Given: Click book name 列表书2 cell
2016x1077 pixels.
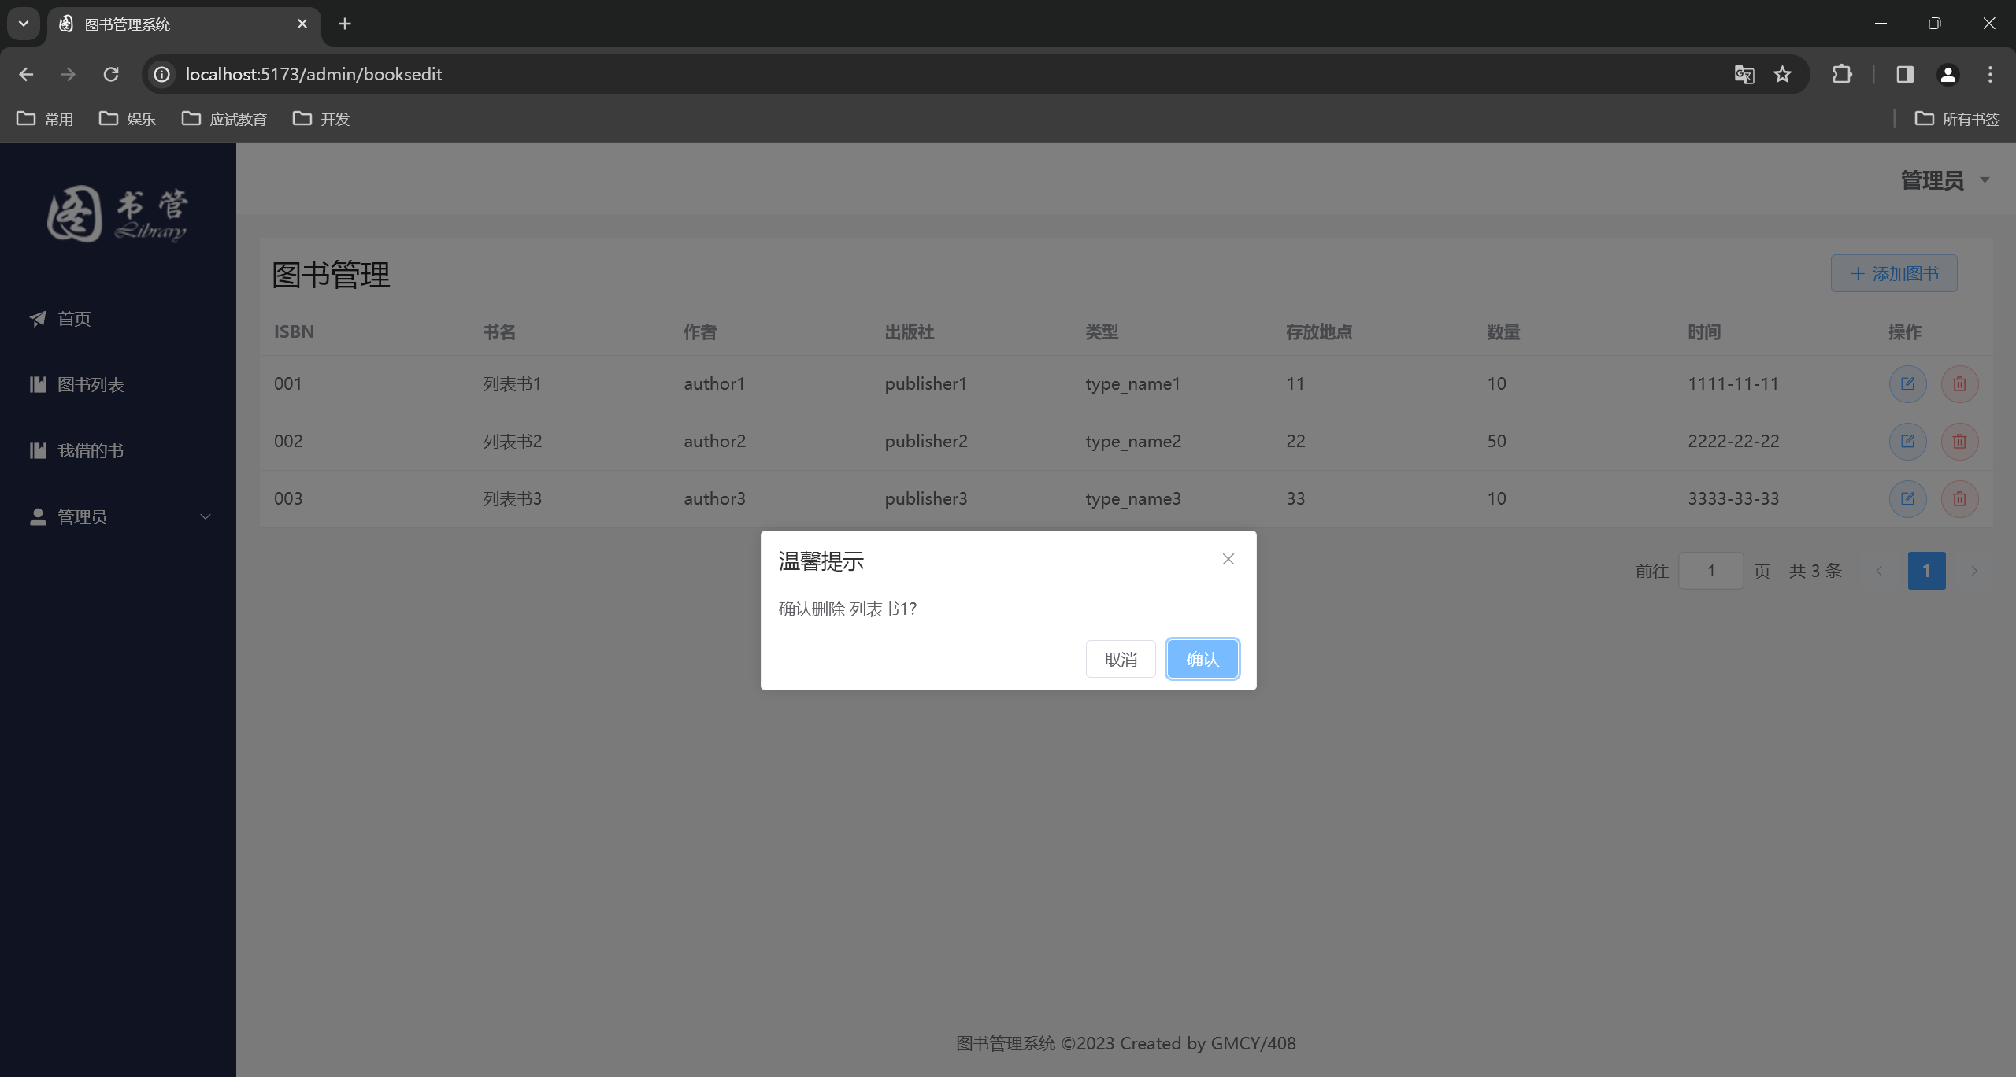Looking at the screenshot, I should [x=513, y=441].
